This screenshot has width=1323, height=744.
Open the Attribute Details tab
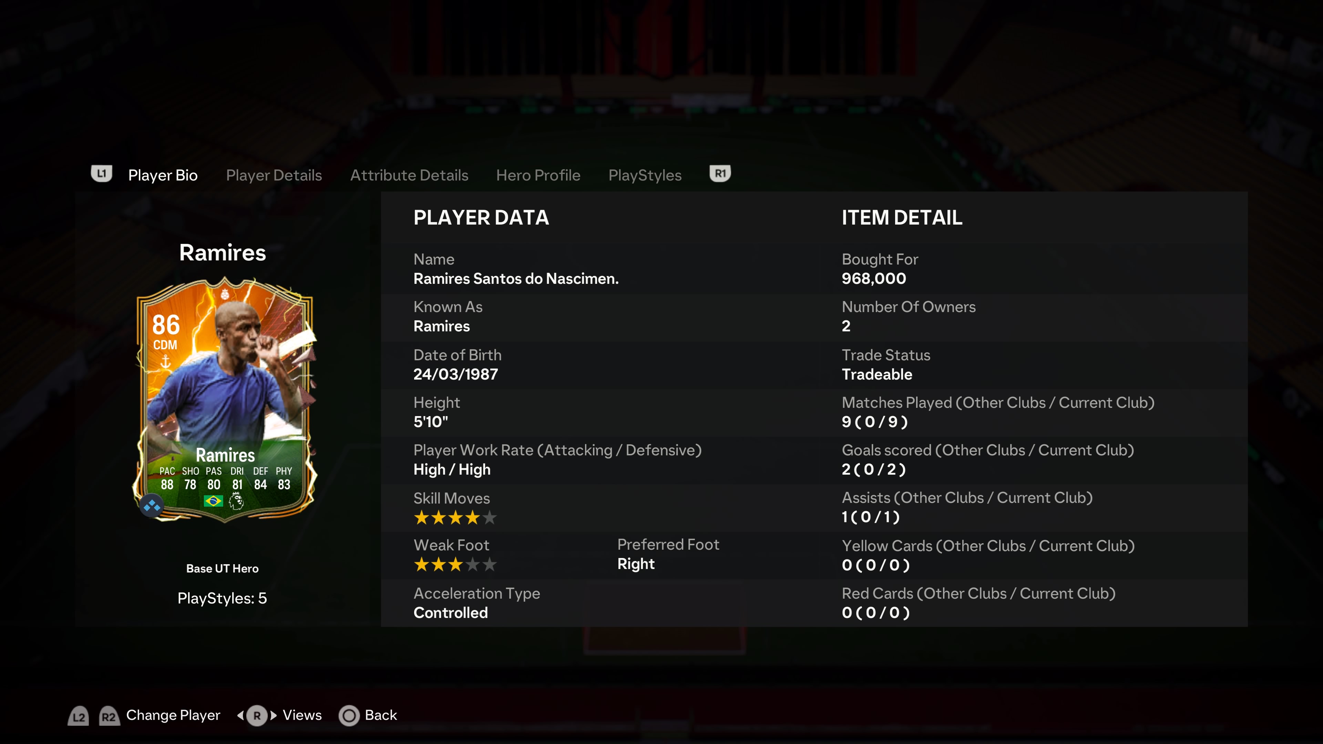[409, 175]
